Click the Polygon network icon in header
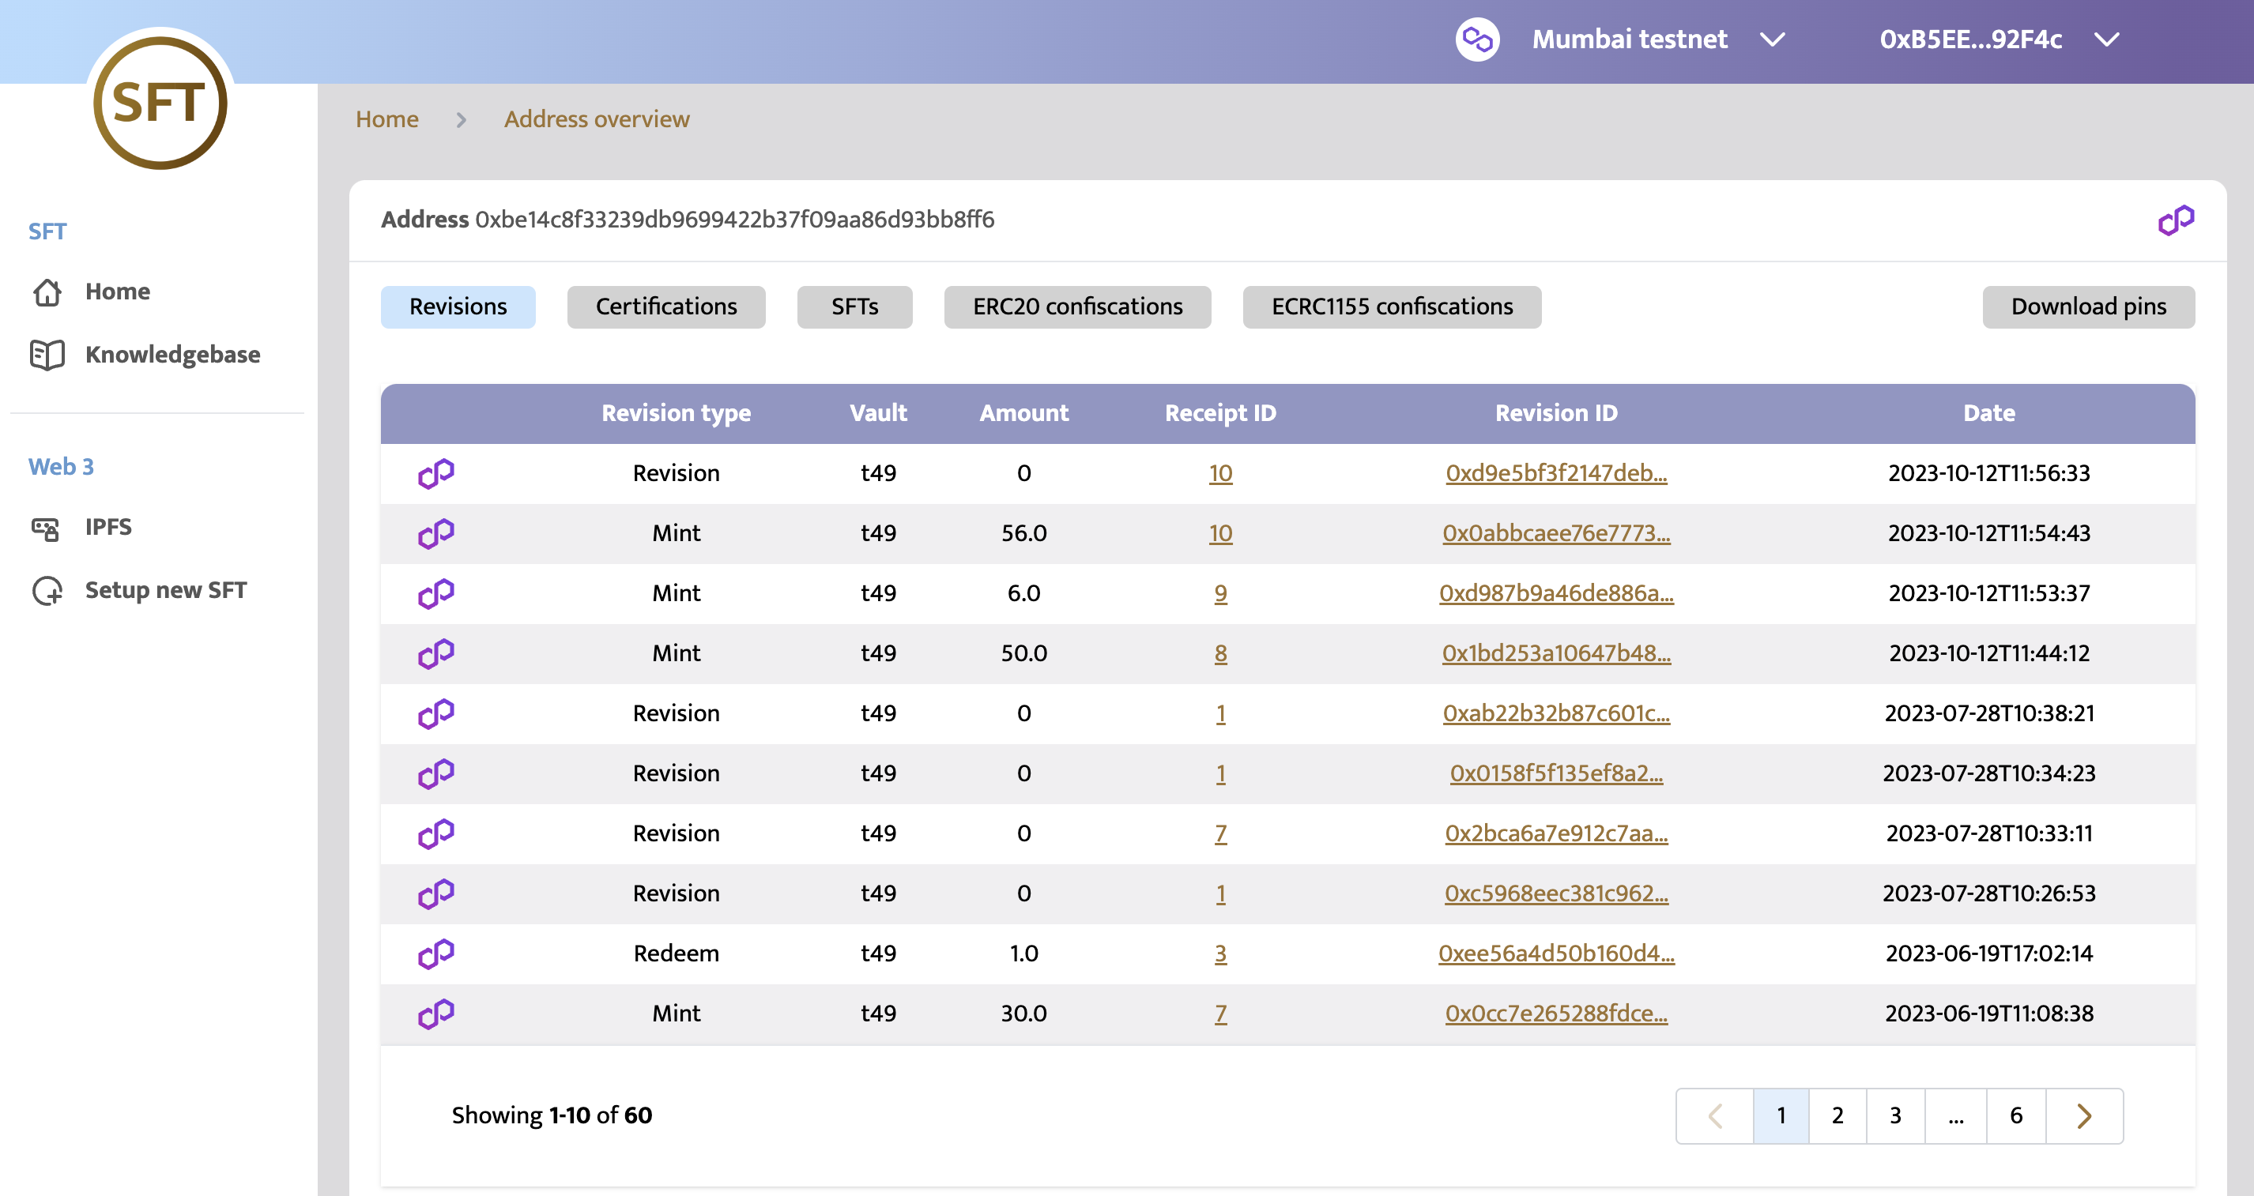 point(1477,39)
